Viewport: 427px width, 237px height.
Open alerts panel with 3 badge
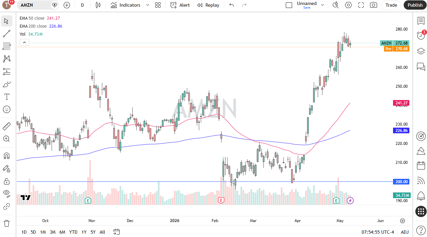[421, 35]
